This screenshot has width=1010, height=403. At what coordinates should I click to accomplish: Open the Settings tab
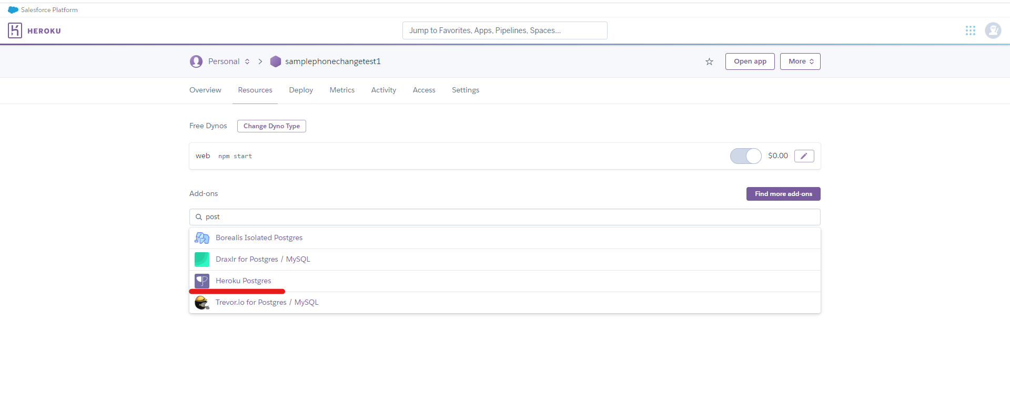coord(466,90)
